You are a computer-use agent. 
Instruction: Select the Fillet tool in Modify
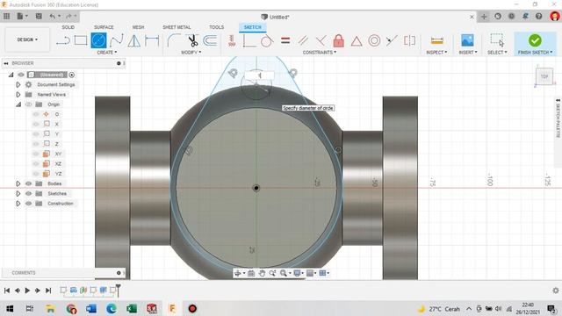(174, 40)
